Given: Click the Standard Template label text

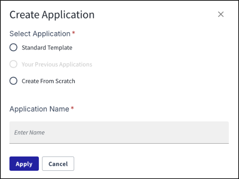Looking at the screenshot, I should (x=47, y=48).
